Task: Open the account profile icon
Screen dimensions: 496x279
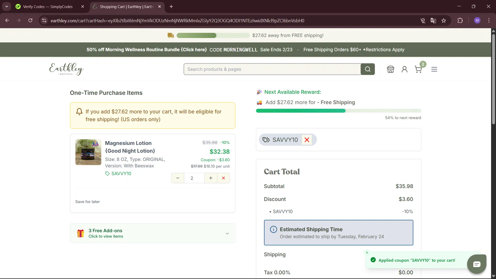Action: [404, 69]
